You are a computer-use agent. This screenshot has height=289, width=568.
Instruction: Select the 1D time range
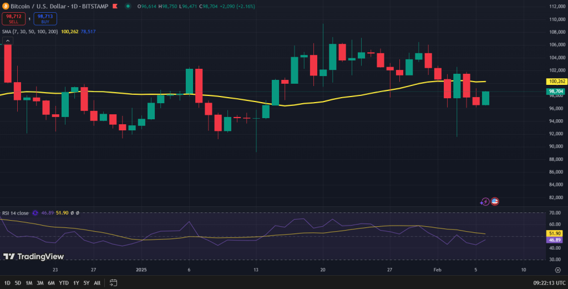tap(7, 283)
